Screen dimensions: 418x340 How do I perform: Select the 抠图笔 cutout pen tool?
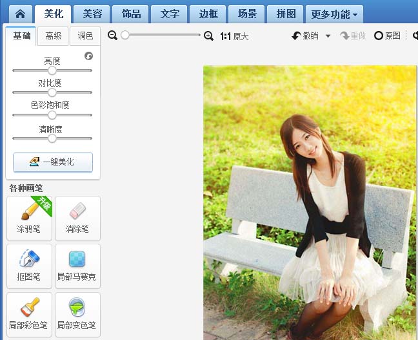coord(29,266)
